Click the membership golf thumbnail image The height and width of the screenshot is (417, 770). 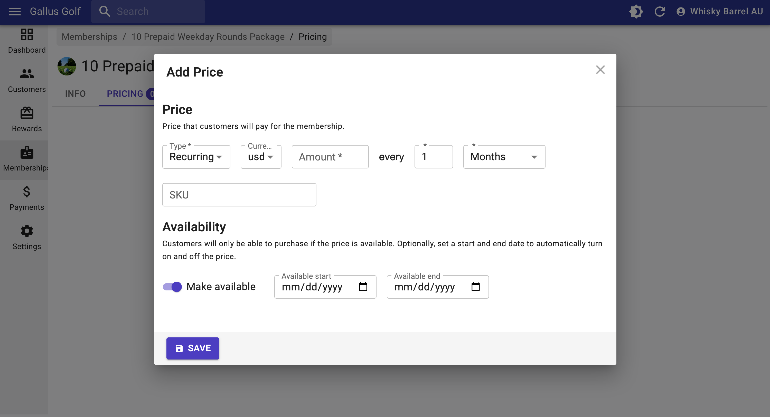[x=67, y=66]
